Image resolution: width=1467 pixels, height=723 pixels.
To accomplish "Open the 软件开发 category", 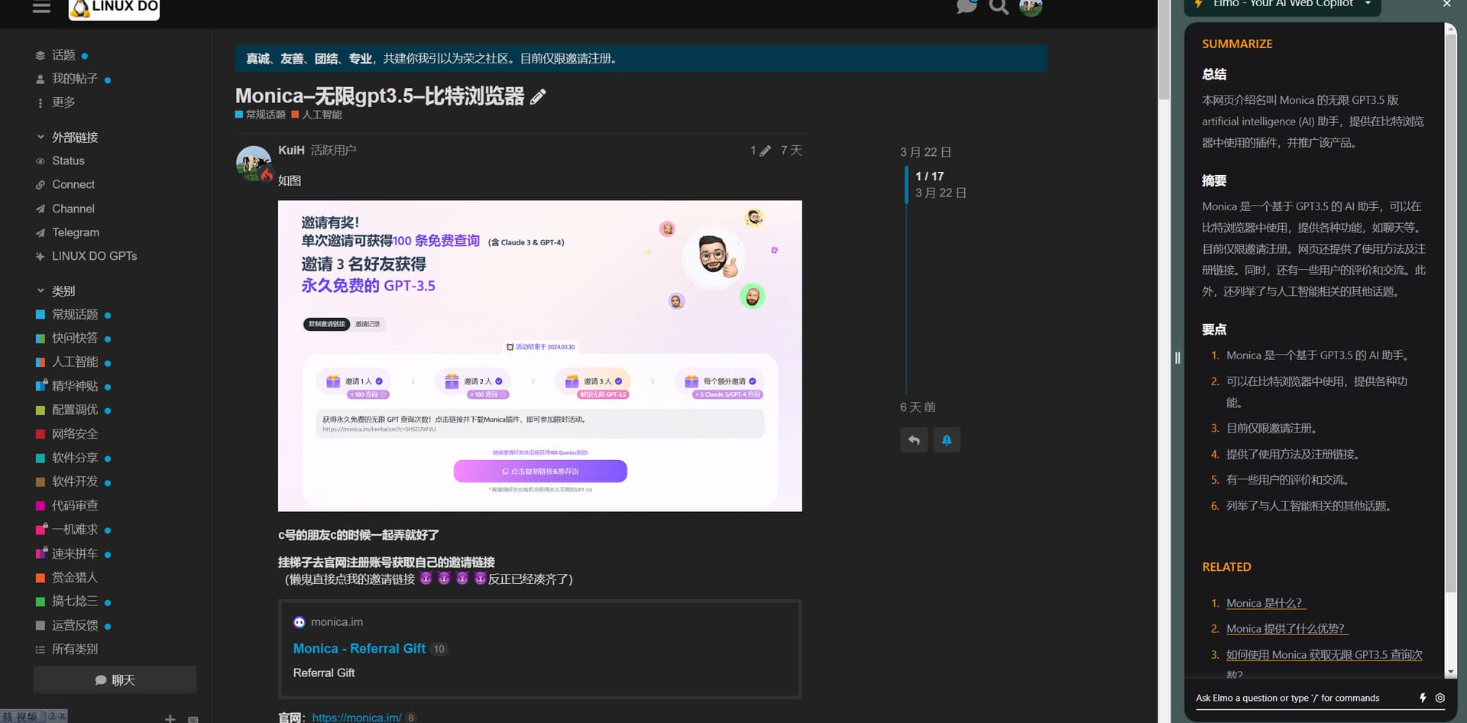I will tap(73, 481).
